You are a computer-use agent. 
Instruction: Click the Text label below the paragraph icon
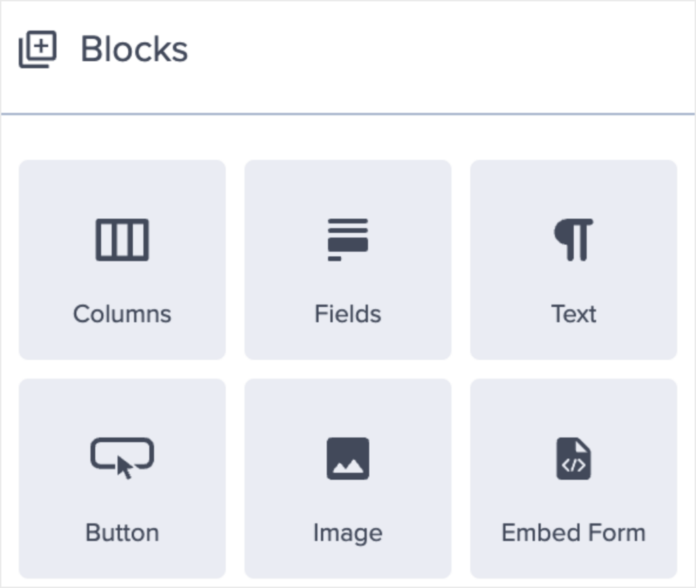point(573,313)
